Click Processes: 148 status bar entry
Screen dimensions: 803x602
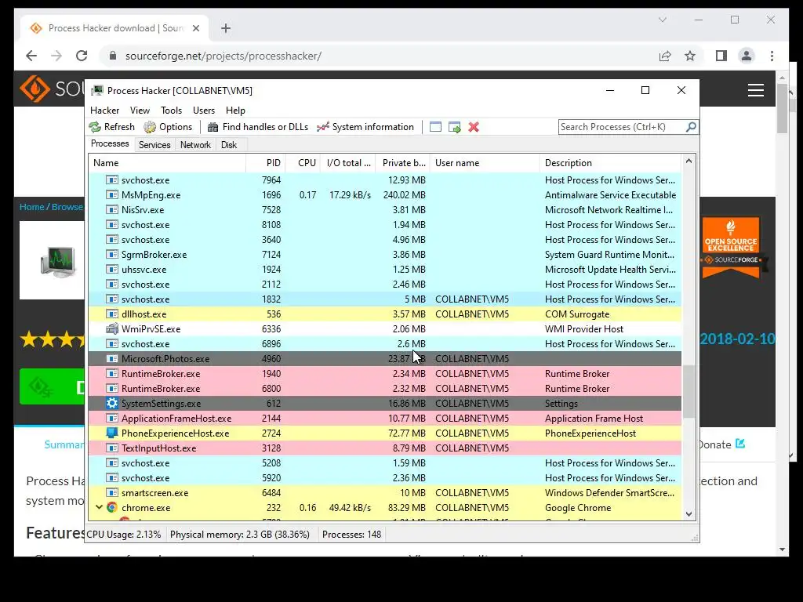coord(351,535)
